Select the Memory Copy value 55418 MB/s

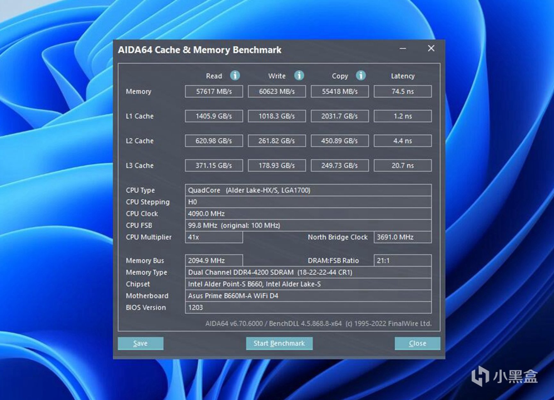[x=340, y=91]
